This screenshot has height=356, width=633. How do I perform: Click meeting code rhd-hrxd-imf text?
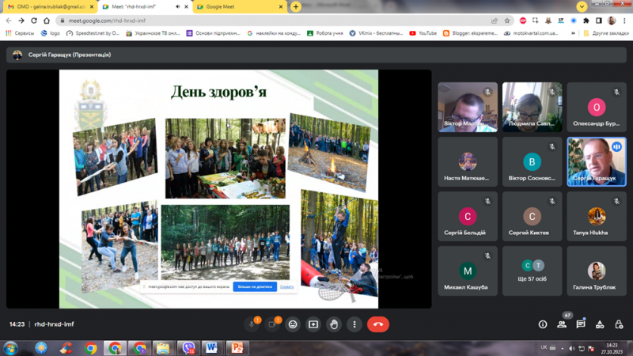click(x=54, y=324)
